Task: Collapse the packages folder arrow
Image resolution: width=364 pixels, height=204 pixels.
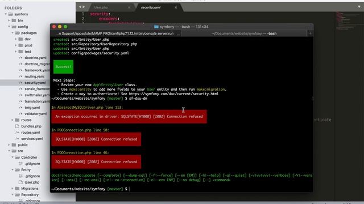Action: point(13,33)
